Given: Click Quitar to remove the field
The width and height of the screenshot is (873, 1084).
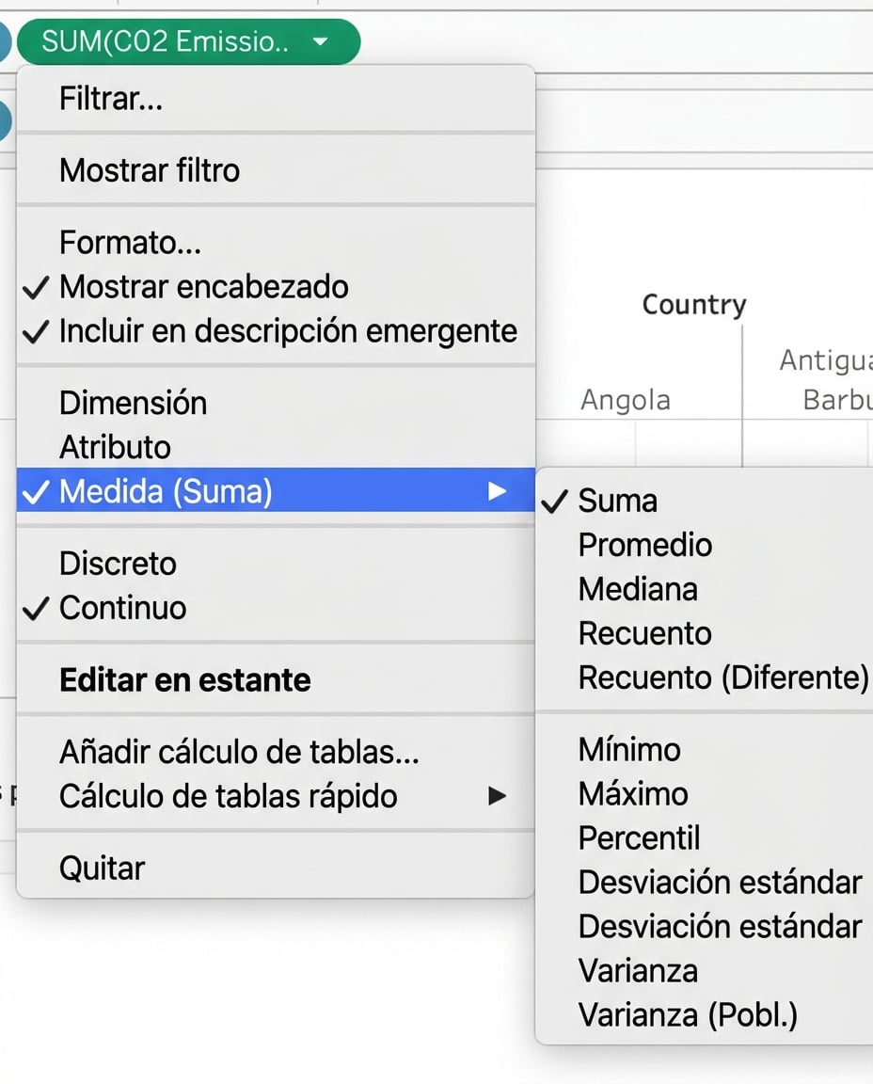Looking at the screenshot, I should (102, 868).
